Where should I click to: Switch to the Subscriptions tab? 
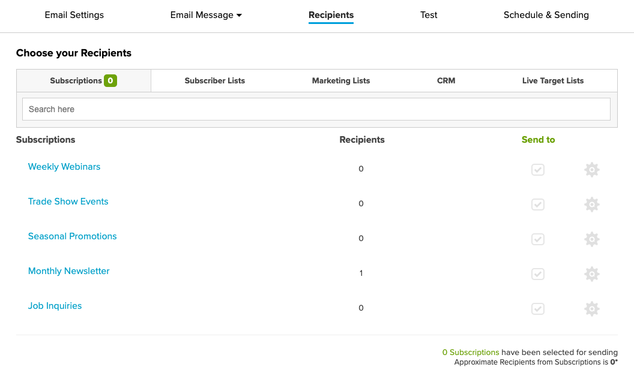(x=83, y=81)
